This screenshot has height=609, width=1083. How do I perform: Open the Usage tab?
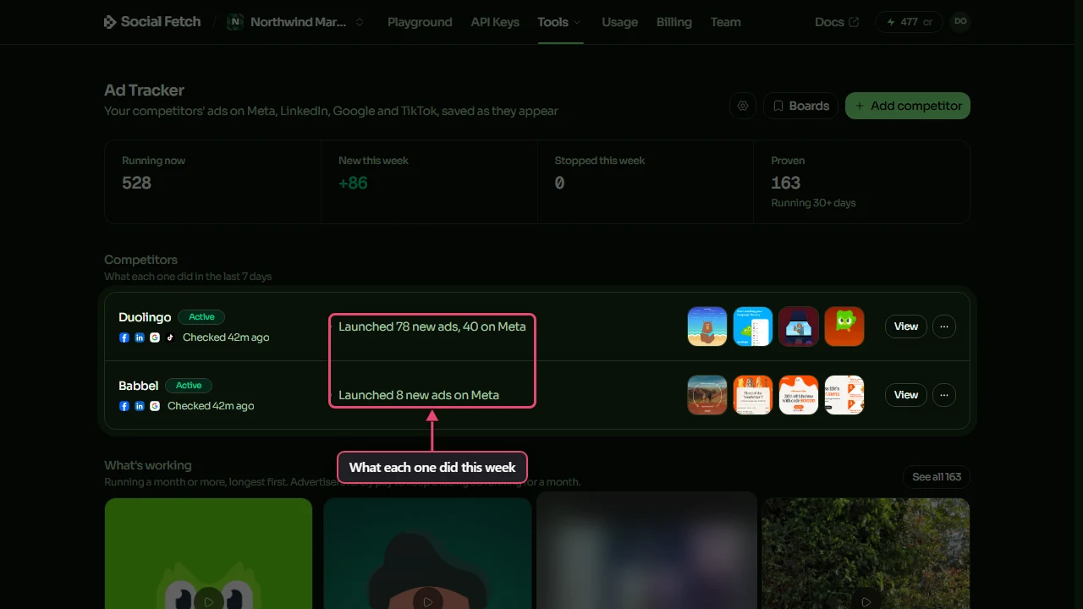coord(620,22)
